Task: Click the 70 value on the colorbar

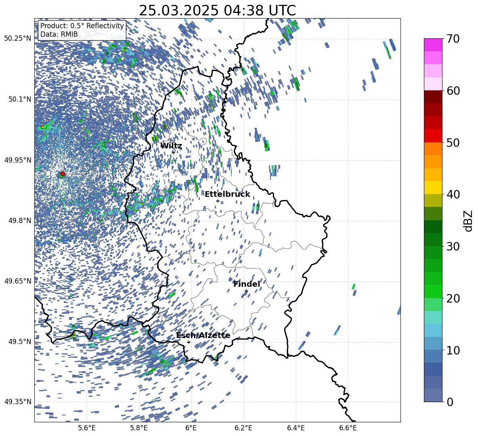Action: point(453,39)
